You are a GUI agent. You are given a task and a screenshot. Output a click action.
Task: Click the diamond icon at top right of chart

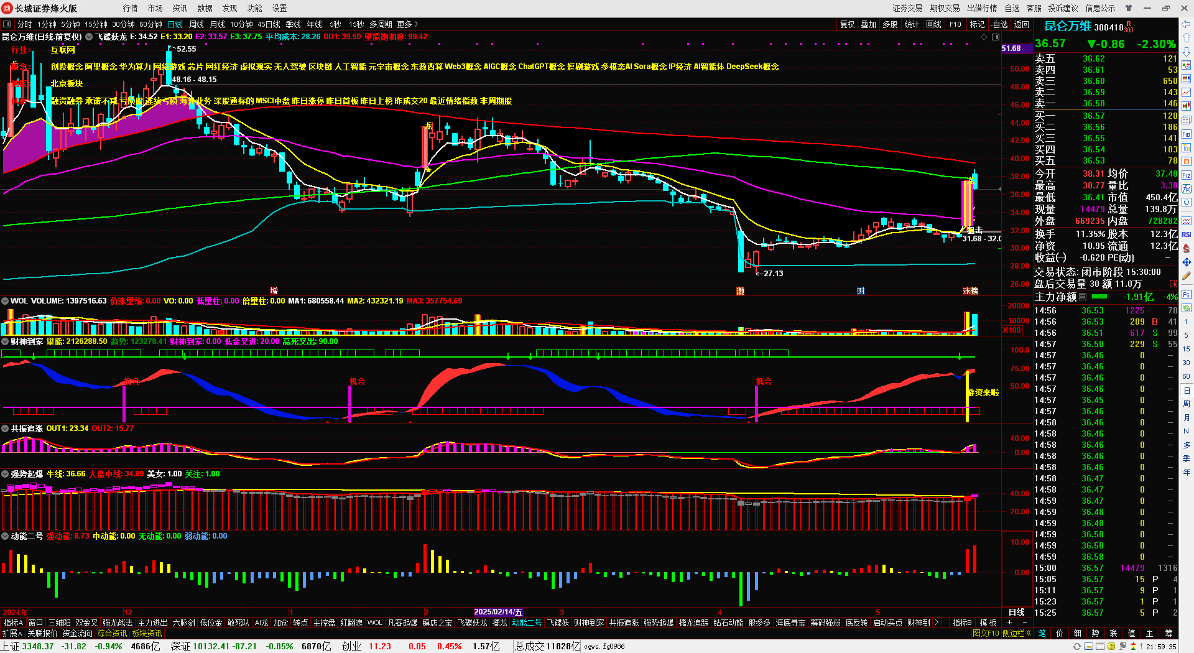click(x=984, y=37)
